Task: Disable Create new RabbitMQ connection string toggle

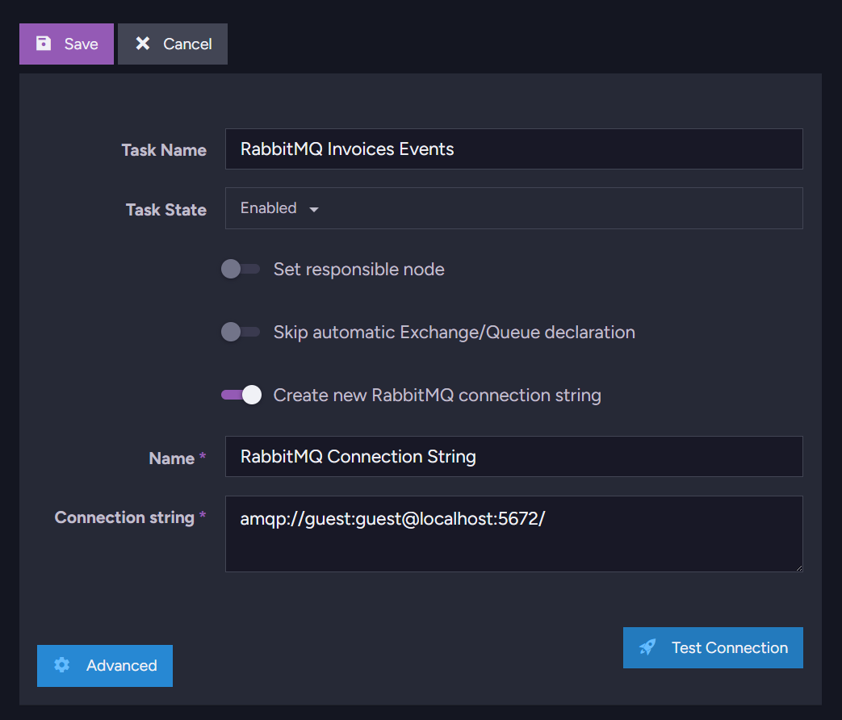Action: click(241, 395)
